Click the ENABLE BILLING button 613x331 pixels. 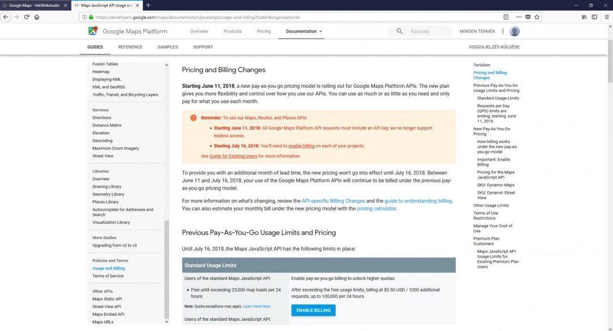pyautogui.click(x=313, y=311)
